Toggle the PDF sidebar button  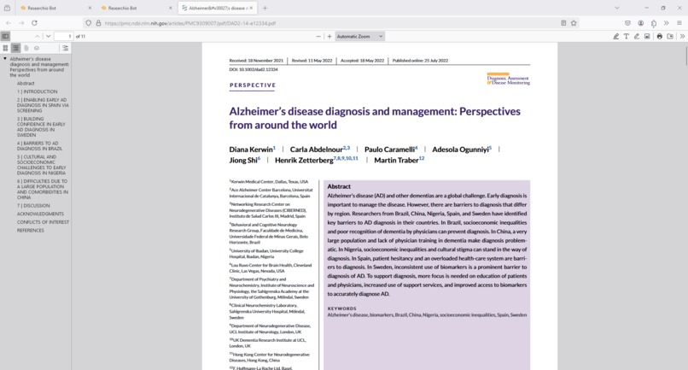(x=5, y=37)
